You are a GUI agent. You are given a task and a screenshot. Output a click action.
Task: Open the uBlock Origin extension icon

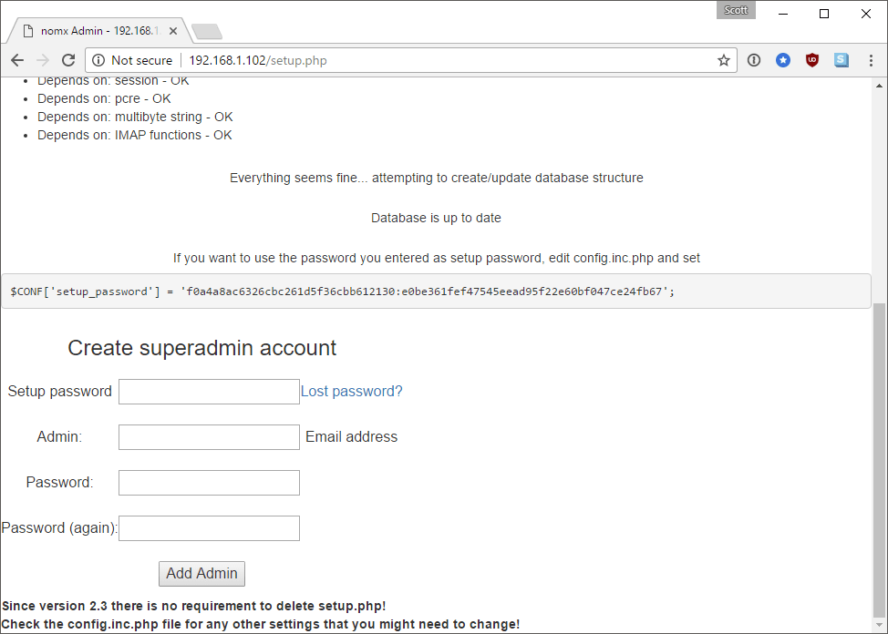pyautogui.click(x=811, y=60)
